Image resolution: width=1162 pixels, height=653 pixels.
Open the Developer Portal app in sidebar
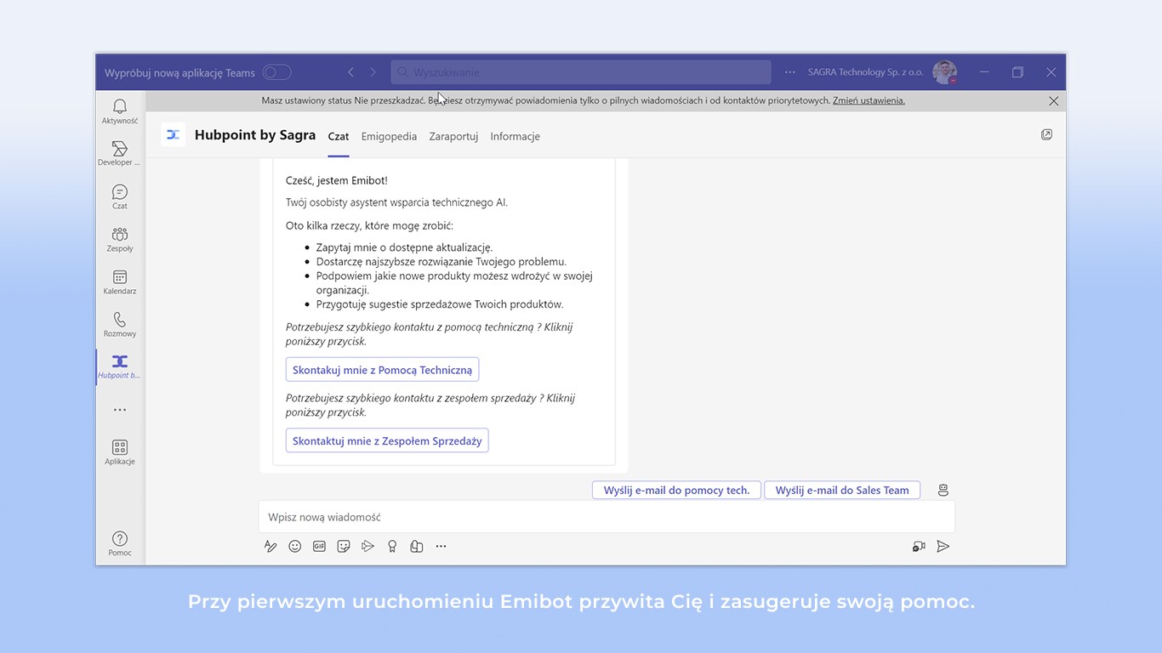coord(120,154)
